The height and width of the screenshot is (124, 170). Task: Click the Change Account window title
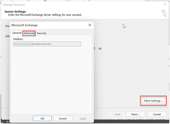pyautogui.click(x=14, y=5)
